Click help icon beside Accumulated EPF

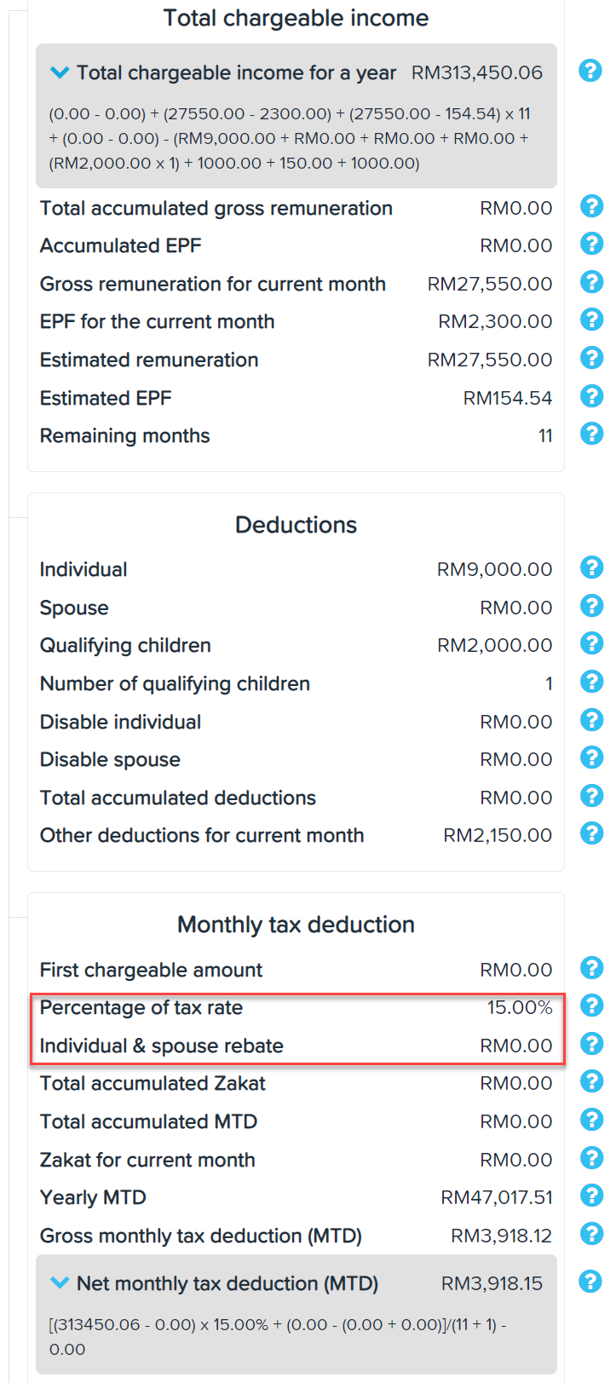click(591, 244)
